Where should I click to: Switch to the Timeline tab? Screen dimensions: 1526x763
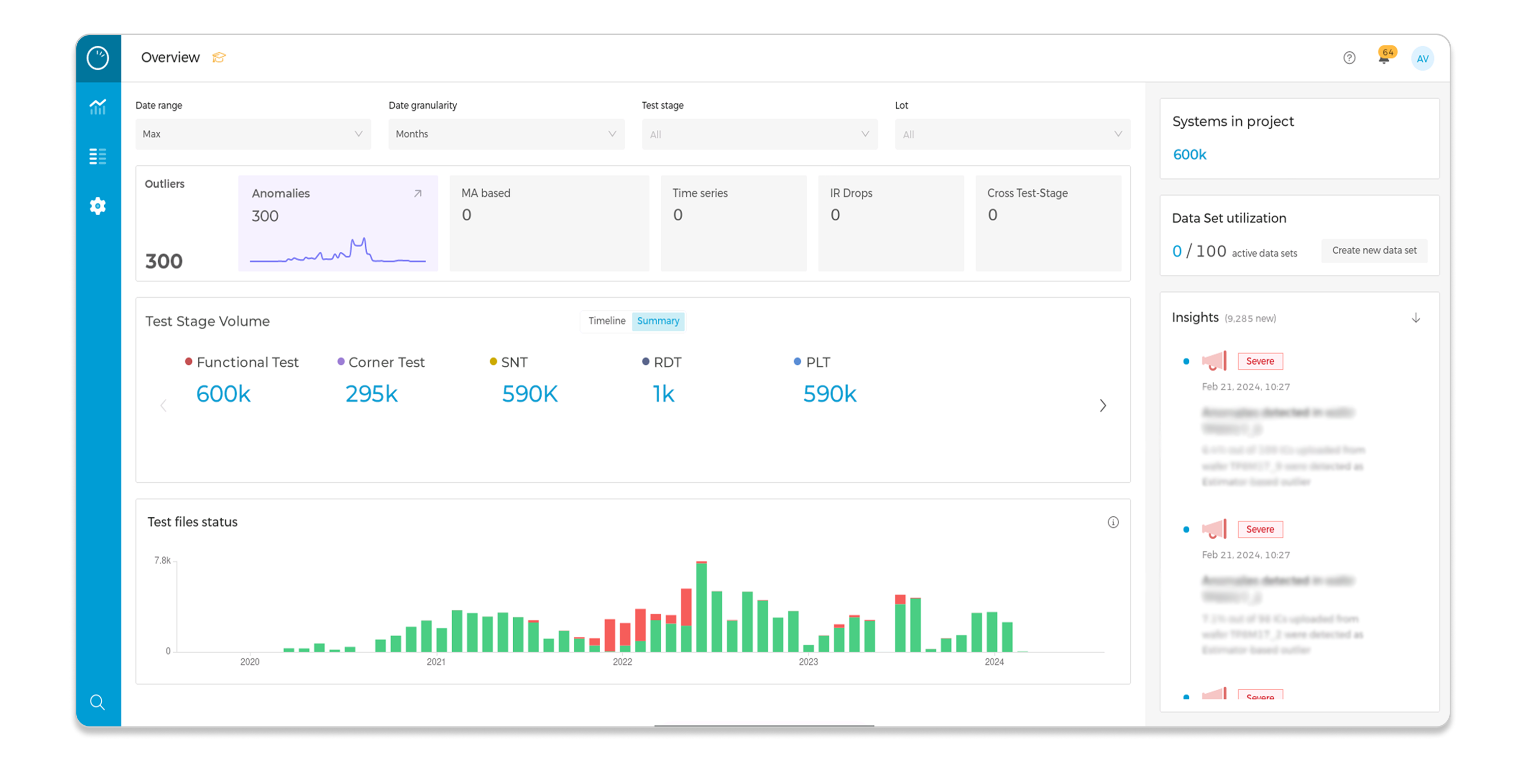click(607, 320)
